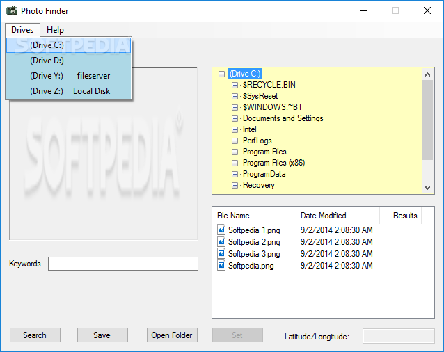This screenshot has height=352, width=444.
Task: Collapse the (Drive C:) tree node
Action: coord(222,74)
